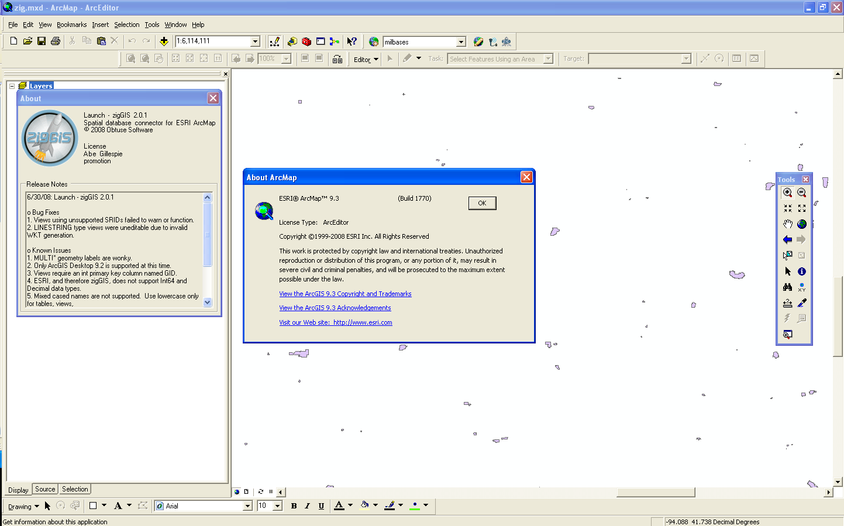Pick the Select Elements black arrow in Tools
This screenshot has height=526, width=844.
tap(787, 271)
